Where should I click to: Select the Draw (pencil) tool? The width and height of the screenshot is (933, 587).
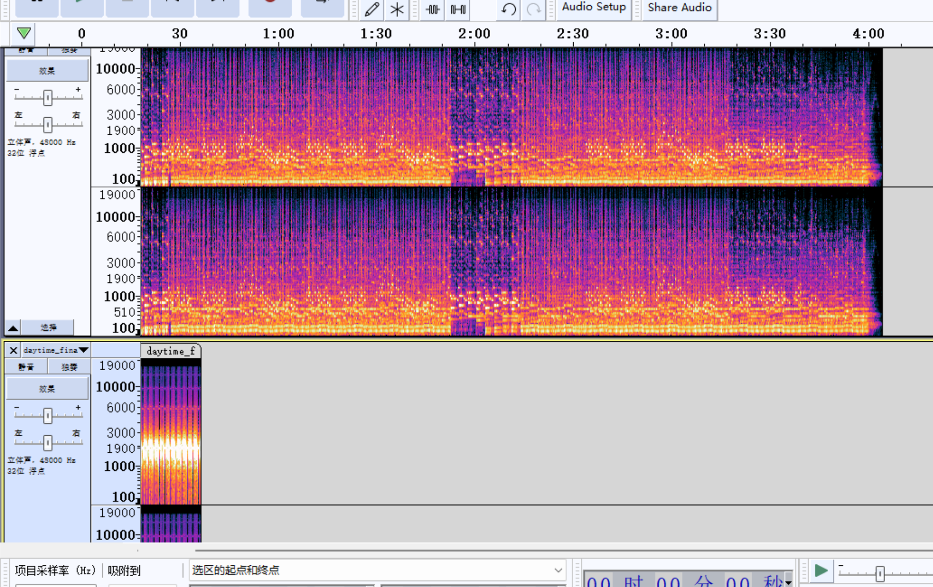pos(372,9)
